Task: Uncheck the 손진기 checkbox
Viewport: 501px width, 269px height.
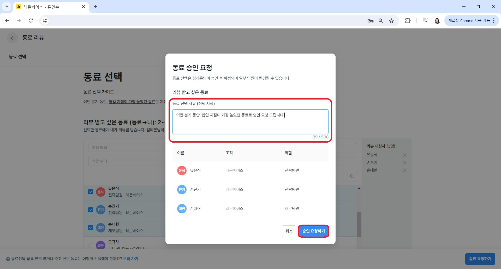Action: 91,210
